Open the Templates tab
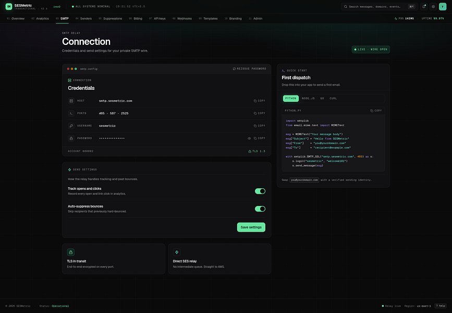The height and width of the screenshot is (313, 452). tap(208, 18)
